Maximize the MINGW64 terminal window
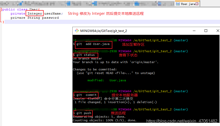 (x=206, y=31)
